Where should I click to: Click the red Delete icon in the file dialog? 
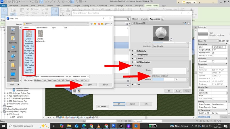(x=98, y=24)
